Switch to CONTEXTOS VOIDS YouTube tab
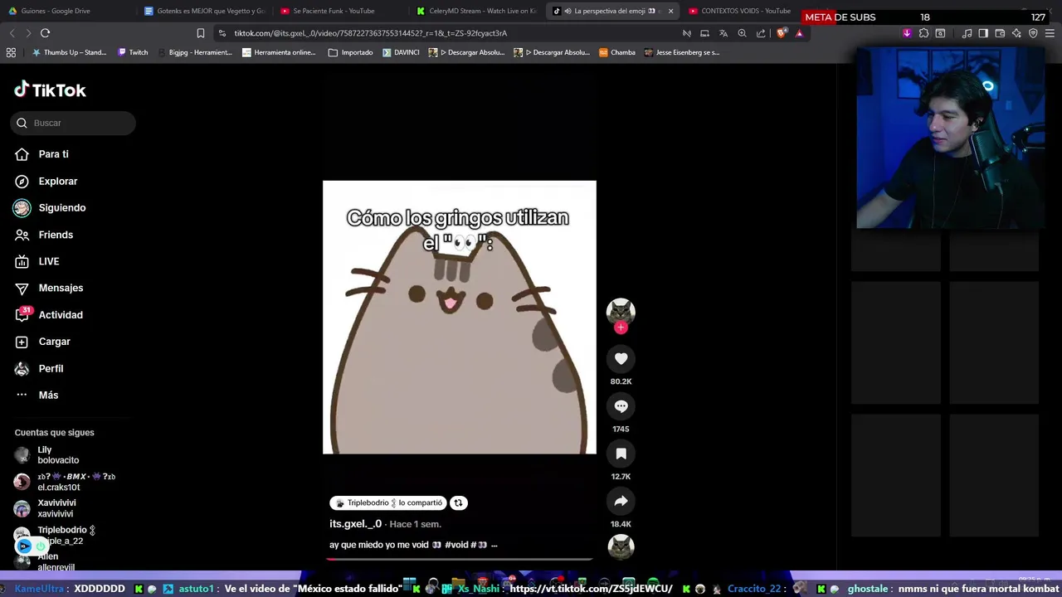The width and height of the screenshot is (1062, 597). coord(738,11)
